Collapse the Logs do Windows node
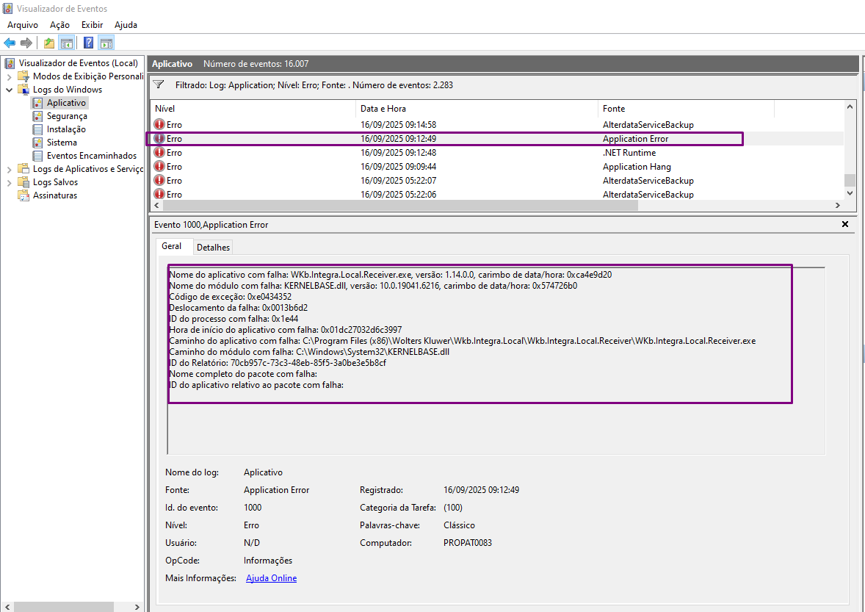This screenshot has height=612, width=865. [x=9, y=90]
